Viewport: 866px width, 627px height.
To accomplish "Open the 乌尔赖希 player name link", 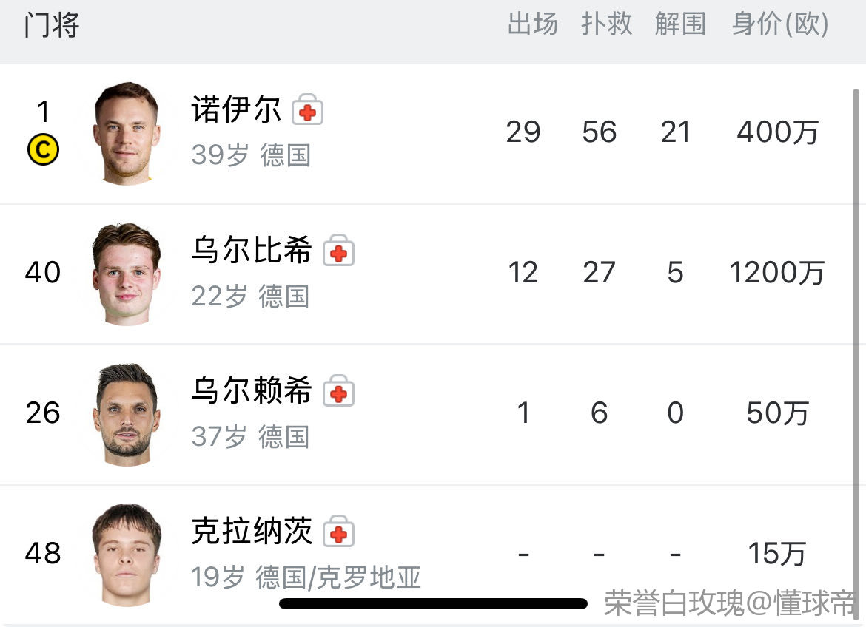I will click(x=252, y=391).
